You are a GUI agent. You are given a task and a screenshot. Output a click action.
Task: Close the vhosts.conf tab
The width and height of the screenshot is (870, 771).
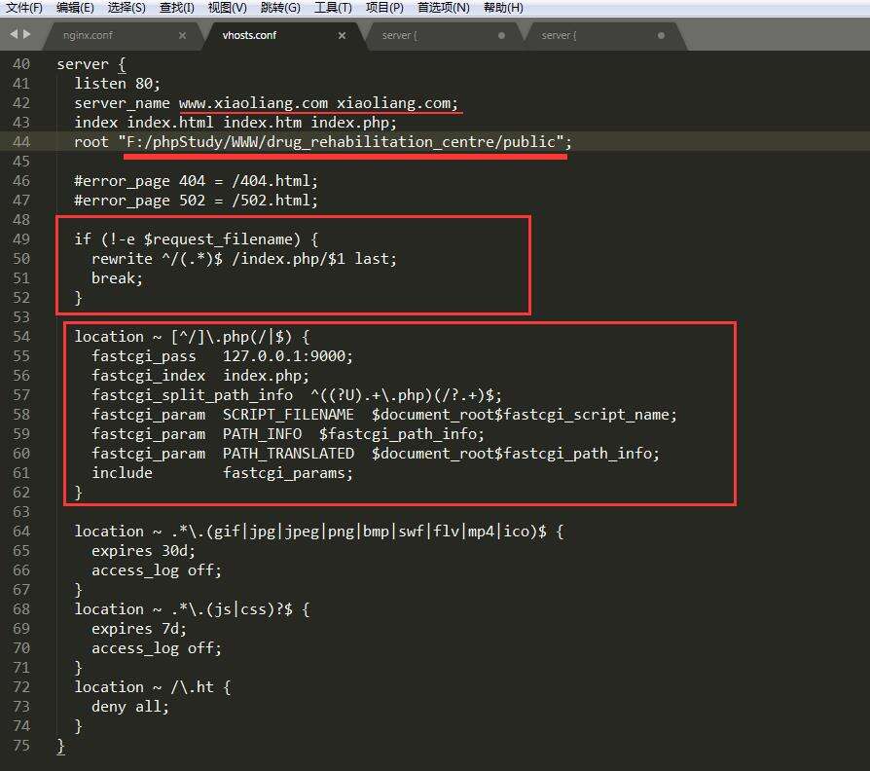coord(342,36)
